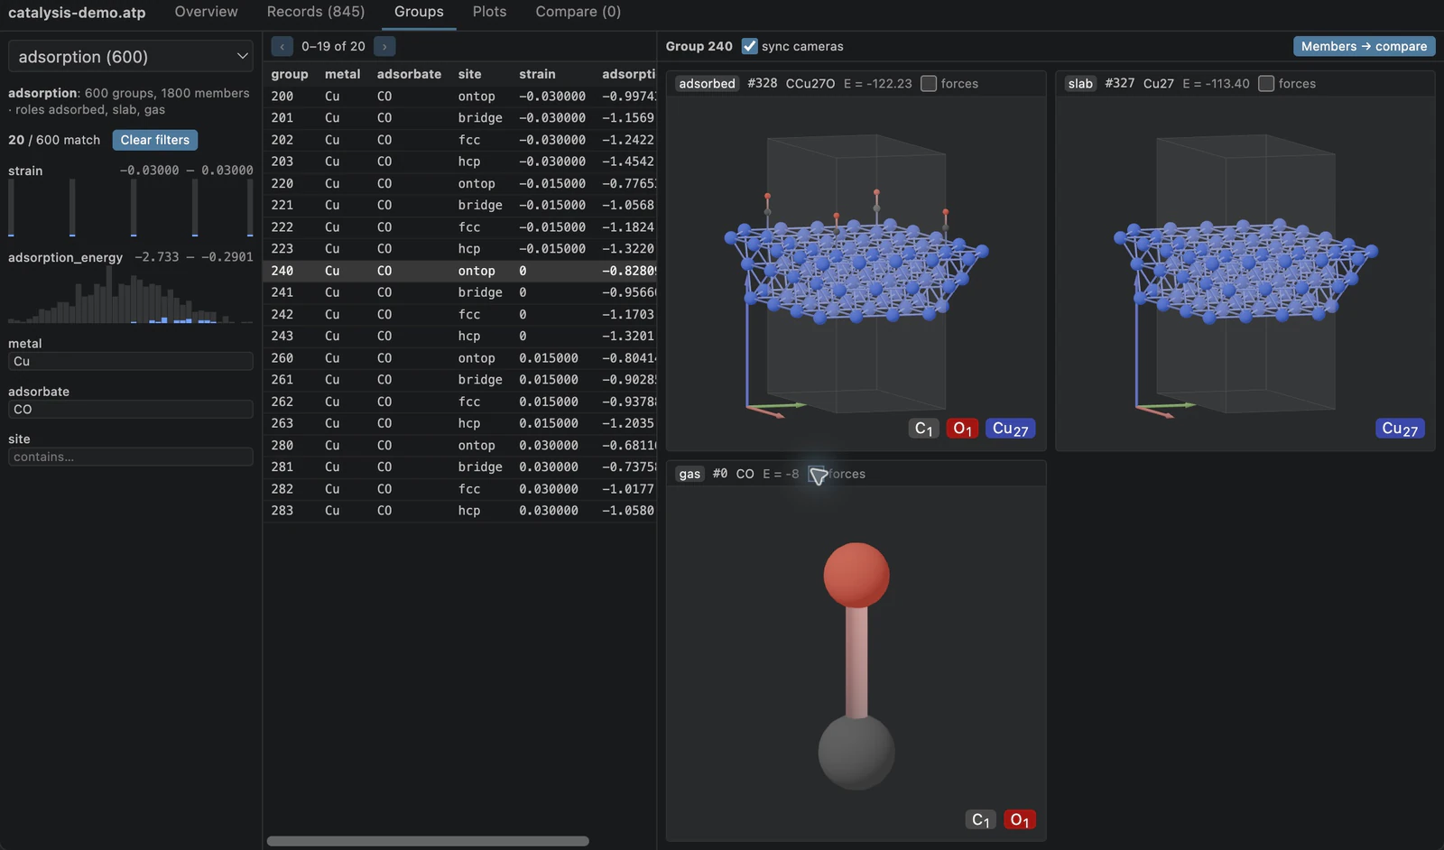Image resolution: width=1444 pixels, height=850 pixels.
Task: Click Cu27 element badge in adsorbed panel
Action: (1010, 429)
